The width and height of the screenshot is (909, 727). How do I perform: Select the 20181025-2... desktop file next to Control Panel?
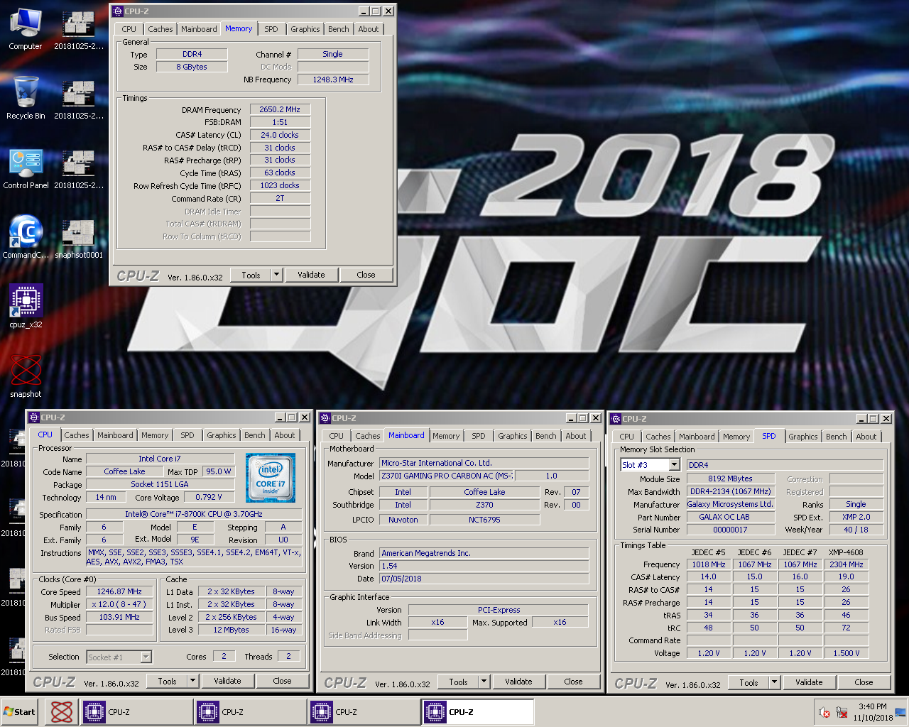(x=79, y=168)
